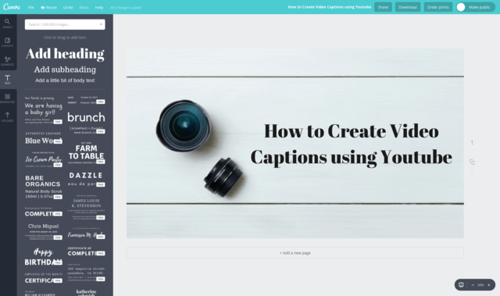Click Redo in the top bar

(84, 7)
